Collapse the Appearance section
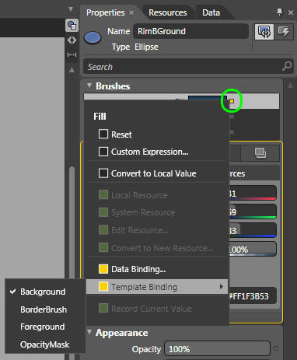This screenshot has width=297, height=360. (89, 332)
